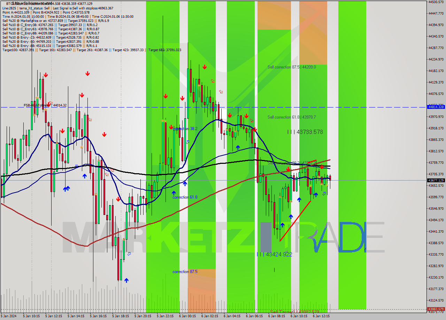Click the 43388.570 price axis value
This screenshot has height=320, width=446.
[436, 243]
